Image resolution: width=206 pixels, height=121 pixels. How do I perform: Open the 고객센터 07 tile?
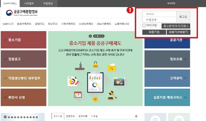[x=167, y=78]
